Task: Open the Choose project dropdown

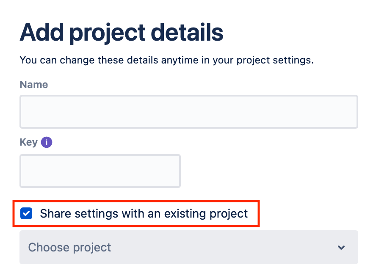Action: pos(189,247)
